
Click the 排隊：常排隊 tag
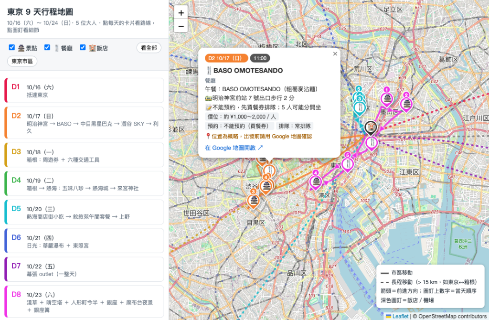(295, 126)
